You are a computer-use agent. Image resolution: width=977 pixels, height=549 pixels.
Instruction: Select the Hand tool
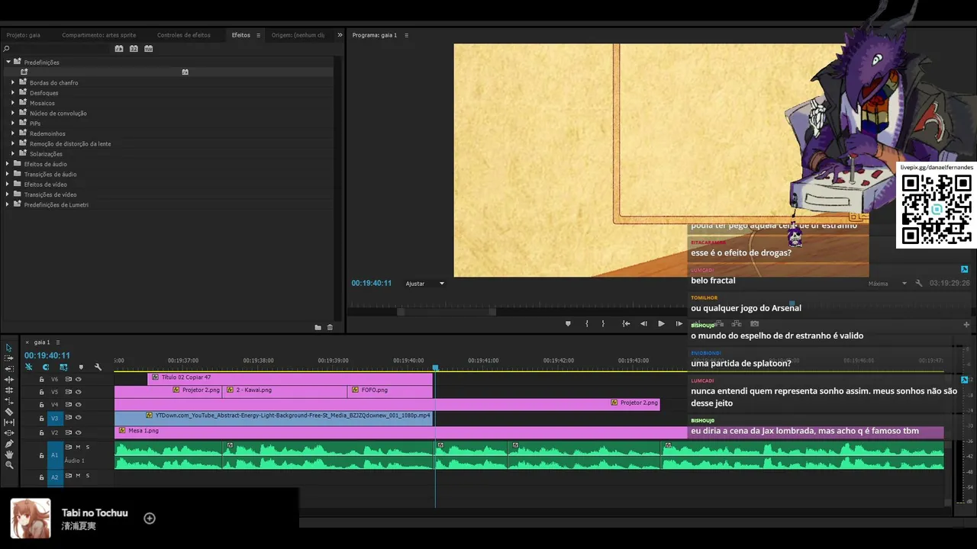point(9,454)
